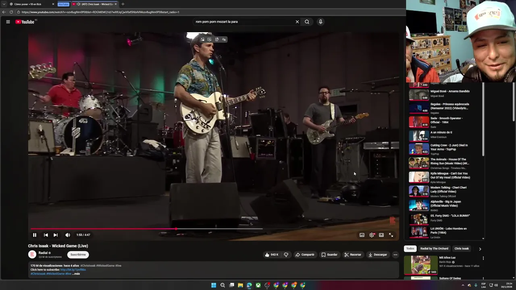Open the tab search dropdown
The image size is (516, 290).
point(4,4)
